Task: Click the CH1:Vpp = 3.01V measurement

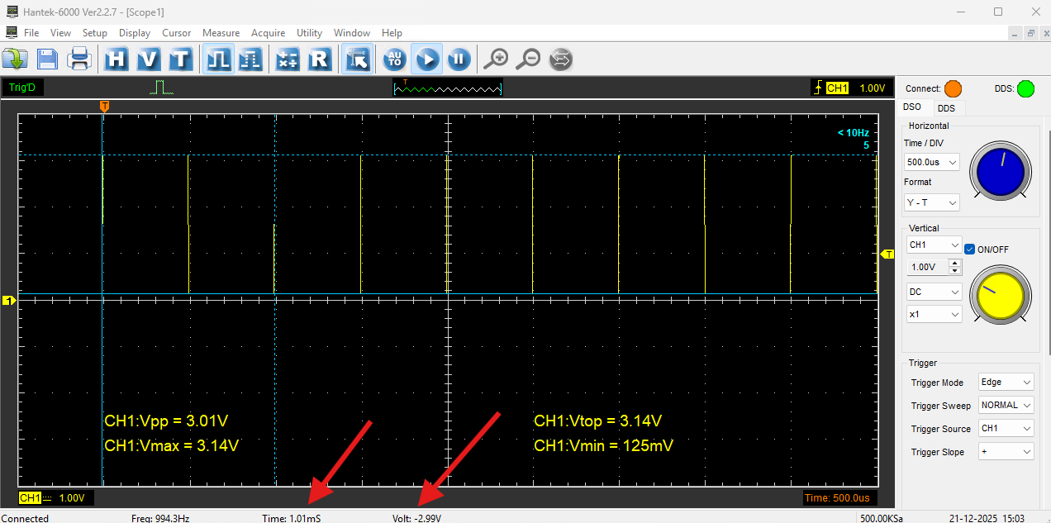Action: (x=166, y=421)
